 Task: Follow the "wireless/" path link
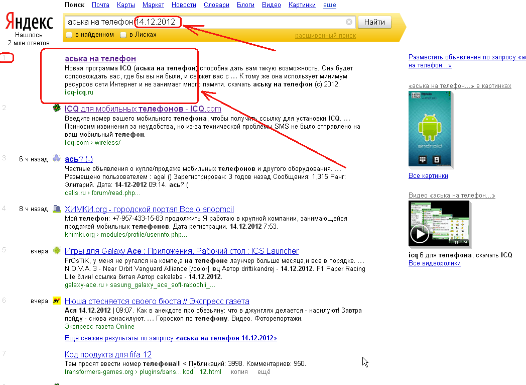pyautogui.click(x=107, y=142)
